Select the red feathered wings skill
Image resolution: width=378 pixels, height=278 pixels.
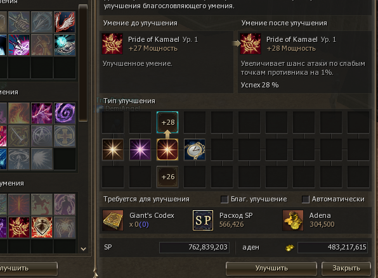pos(64,22)
